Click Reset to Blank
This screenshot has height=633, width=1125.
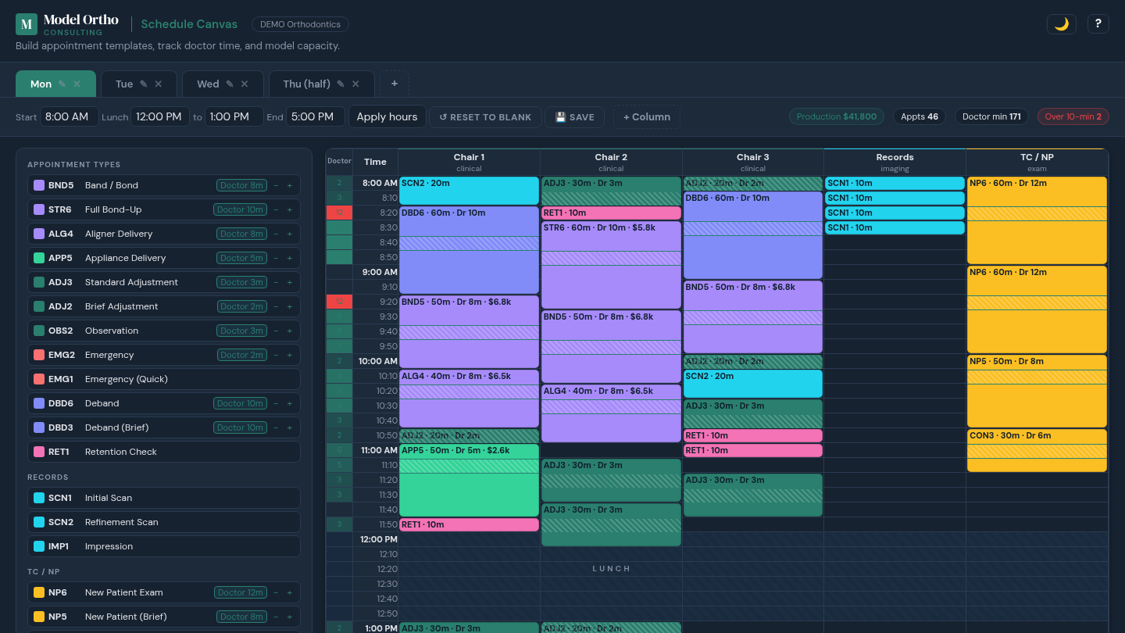click(x=485, y=117)
